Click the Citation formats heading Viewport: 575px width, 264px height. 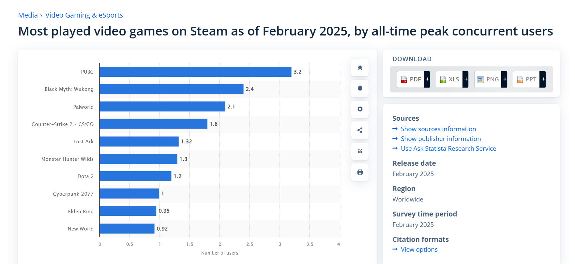pos(420,240)
